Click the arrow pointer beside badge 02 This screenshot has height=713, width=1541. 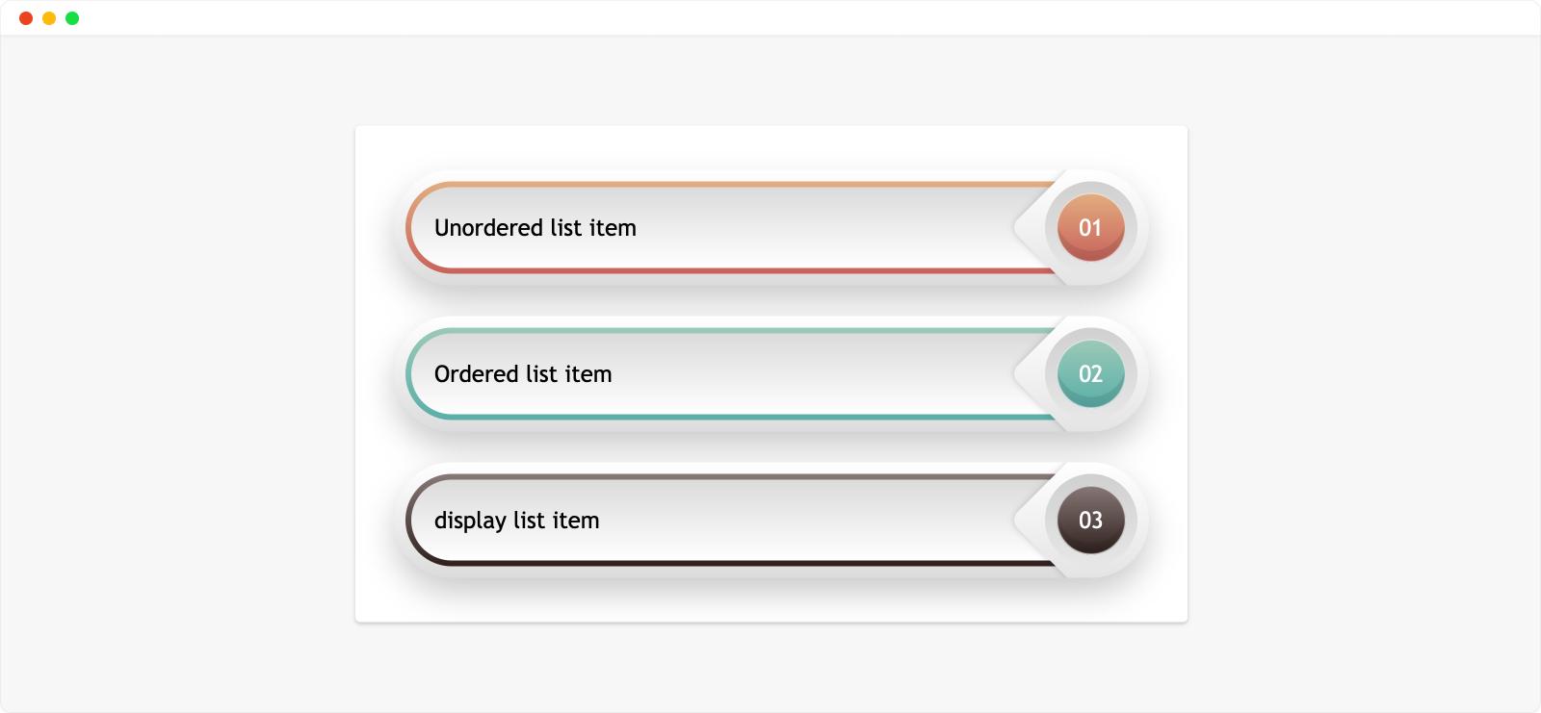point(1029,374)
